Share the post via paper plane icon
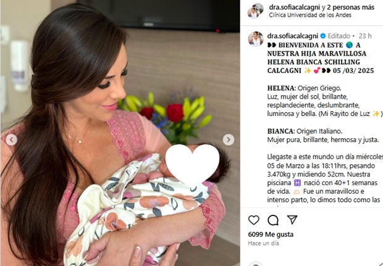The height and width of the screenshot is (266, 383). [x=292, y=220]
